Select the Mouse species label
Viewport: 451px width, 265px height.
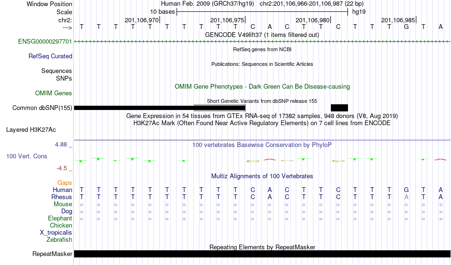click(x=63, y=204)
